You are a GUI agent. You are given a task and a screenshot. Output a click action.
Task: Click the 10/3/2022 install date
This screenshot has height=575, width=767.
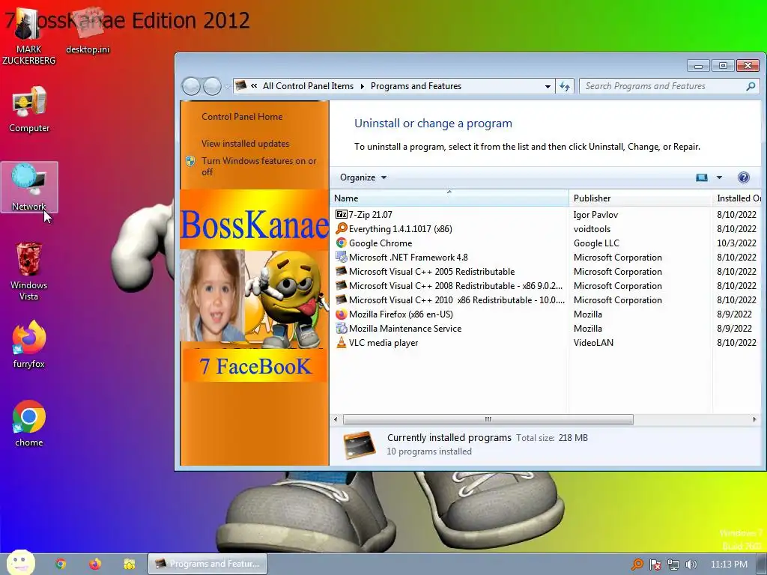(737, 243)
